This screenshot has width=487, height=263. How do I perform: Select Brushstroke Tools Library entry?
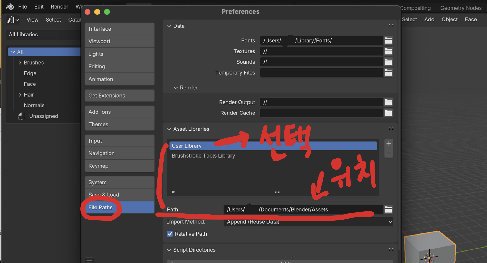(273, 156)
